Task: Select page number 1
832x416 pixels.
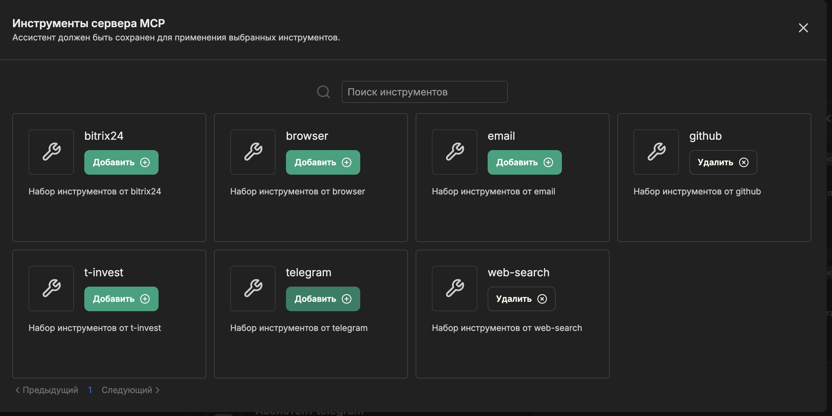Action: [x=90, y=390]
